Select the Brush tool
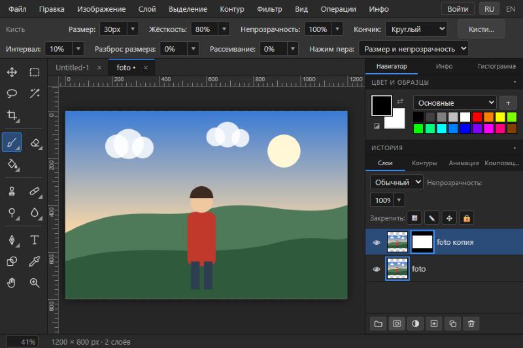The image size is (523, 348). pos(12,142)
